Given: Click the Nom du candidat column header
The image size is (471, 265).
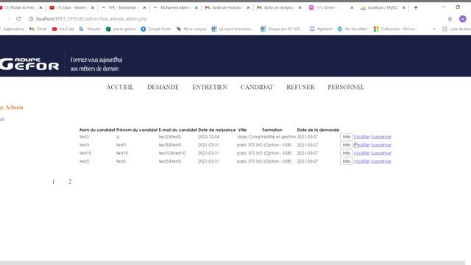Looking at the screenshot, I should coord(97,130).
